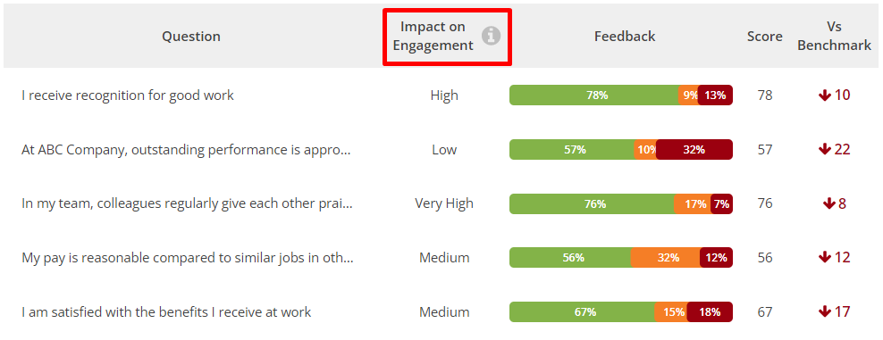The height and width of the screenshot is (340, 883).
Task: Click the green 78% feedback bar segment
Action: pos(596,95)
